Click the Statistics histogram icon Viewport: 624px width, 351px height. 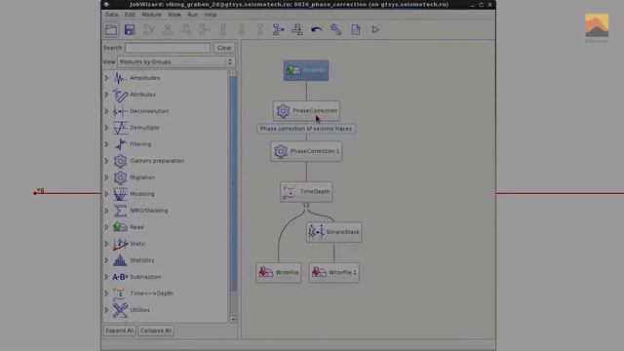[x=120, y=260]
